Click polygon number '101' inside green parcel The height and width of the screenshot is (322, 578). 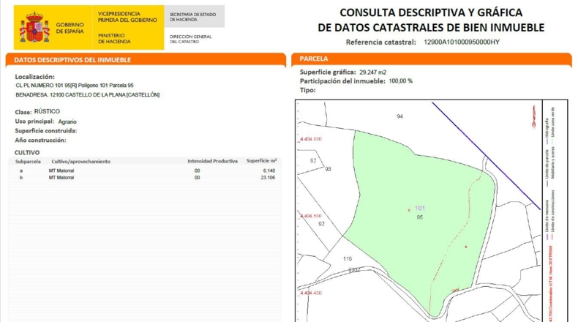coord(419,208)
